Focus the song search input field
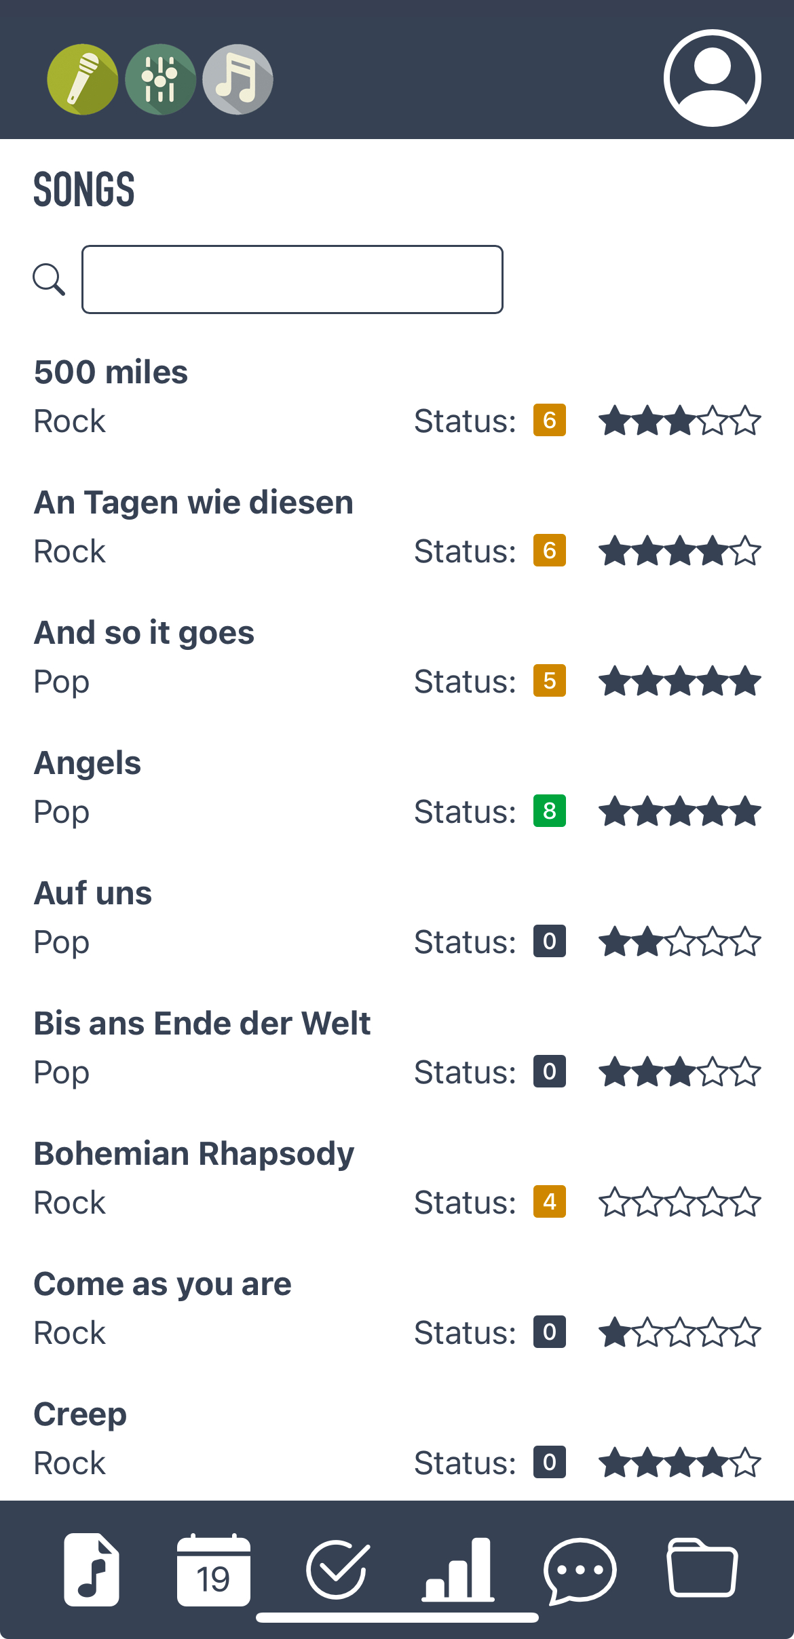 (x=292, y=279)
